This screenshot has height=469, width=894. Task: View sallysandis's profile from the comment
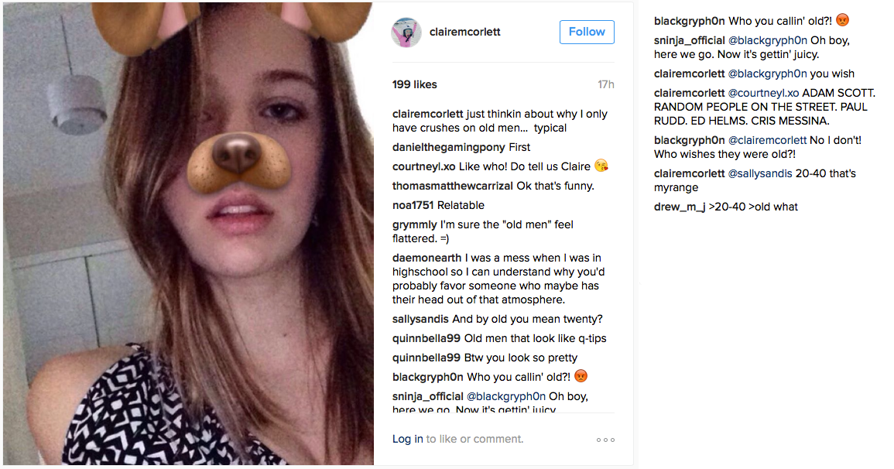(420, 319)
